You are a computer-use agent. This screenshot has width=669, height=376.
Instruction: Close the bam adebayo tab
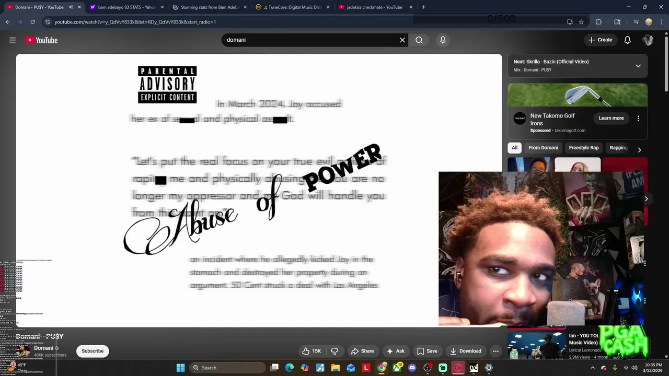click(x=163, y=7)
